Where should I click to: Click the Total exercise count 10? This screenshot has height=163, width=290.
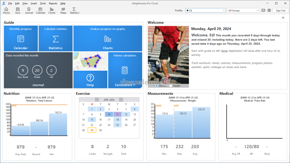coord(123,147)
